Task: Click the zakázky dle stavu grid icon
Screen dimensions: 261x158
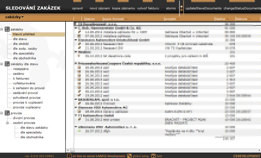Action: point(7,64)
